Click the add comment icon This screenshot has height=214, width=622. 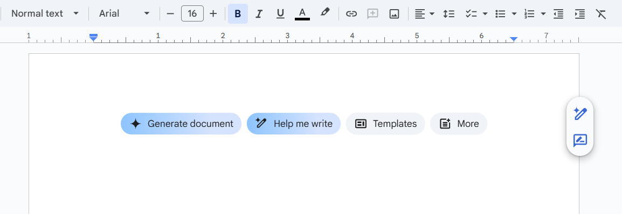pyautogui.click(x=372, y=14)
